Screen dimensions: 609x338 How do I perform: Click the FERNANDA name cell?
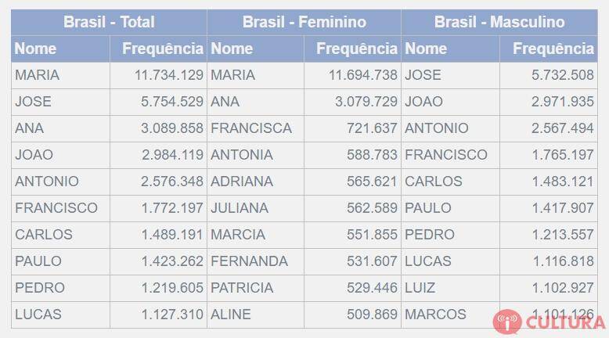[x=255, y=261]
